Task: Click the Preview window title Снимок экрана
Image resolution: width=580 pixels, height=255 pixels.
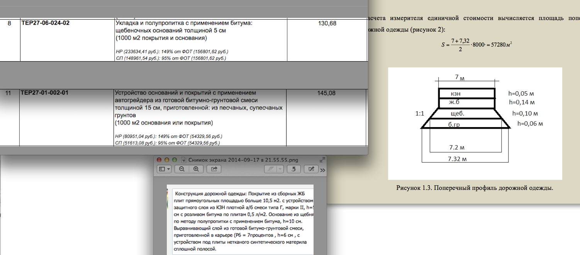Action: click(x=243, y=159)
